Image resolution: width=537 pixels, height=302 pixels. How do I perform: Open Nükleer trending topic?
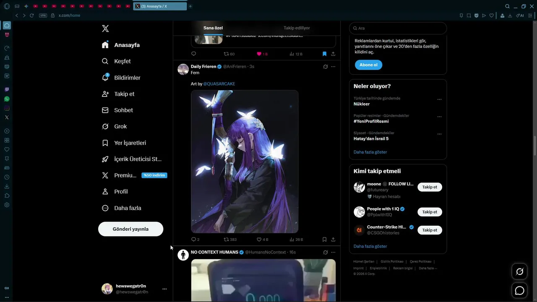tap(362, 104)
